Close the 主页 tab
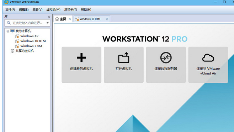The image size is (234, 132). click(x=70, y=19)
